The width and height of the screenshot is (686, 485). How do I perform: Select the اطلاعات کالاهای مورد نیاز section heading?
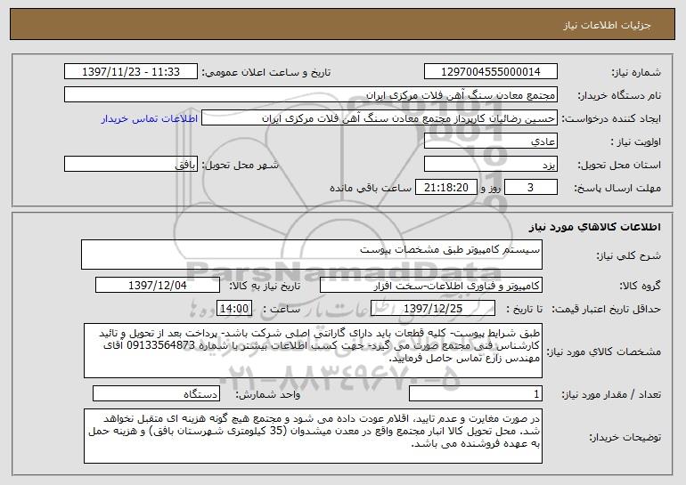[x=594, y=227]
